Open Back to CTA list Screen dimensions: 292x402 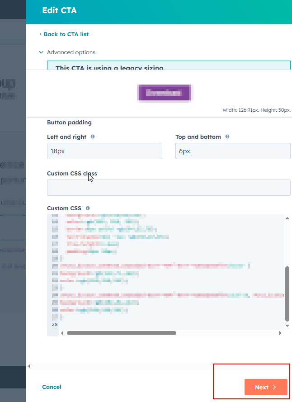point(66,34)
